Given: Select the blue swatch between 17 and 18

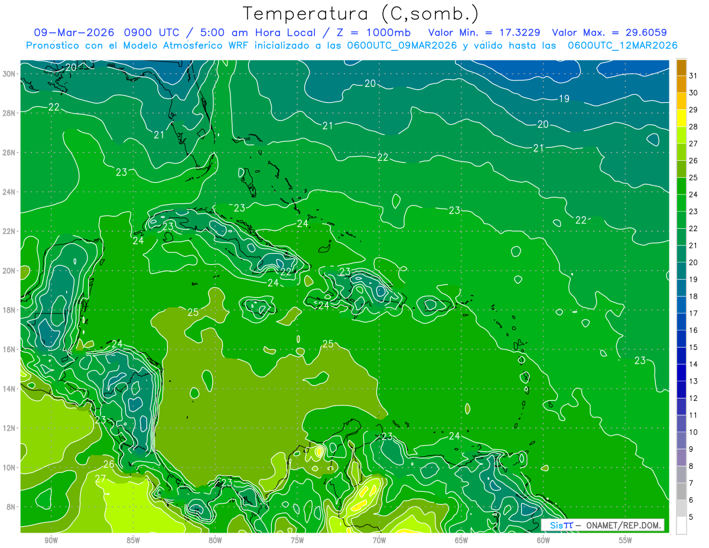Looking at the screenshot, I should pyautogui.click(x=681, y=305).
